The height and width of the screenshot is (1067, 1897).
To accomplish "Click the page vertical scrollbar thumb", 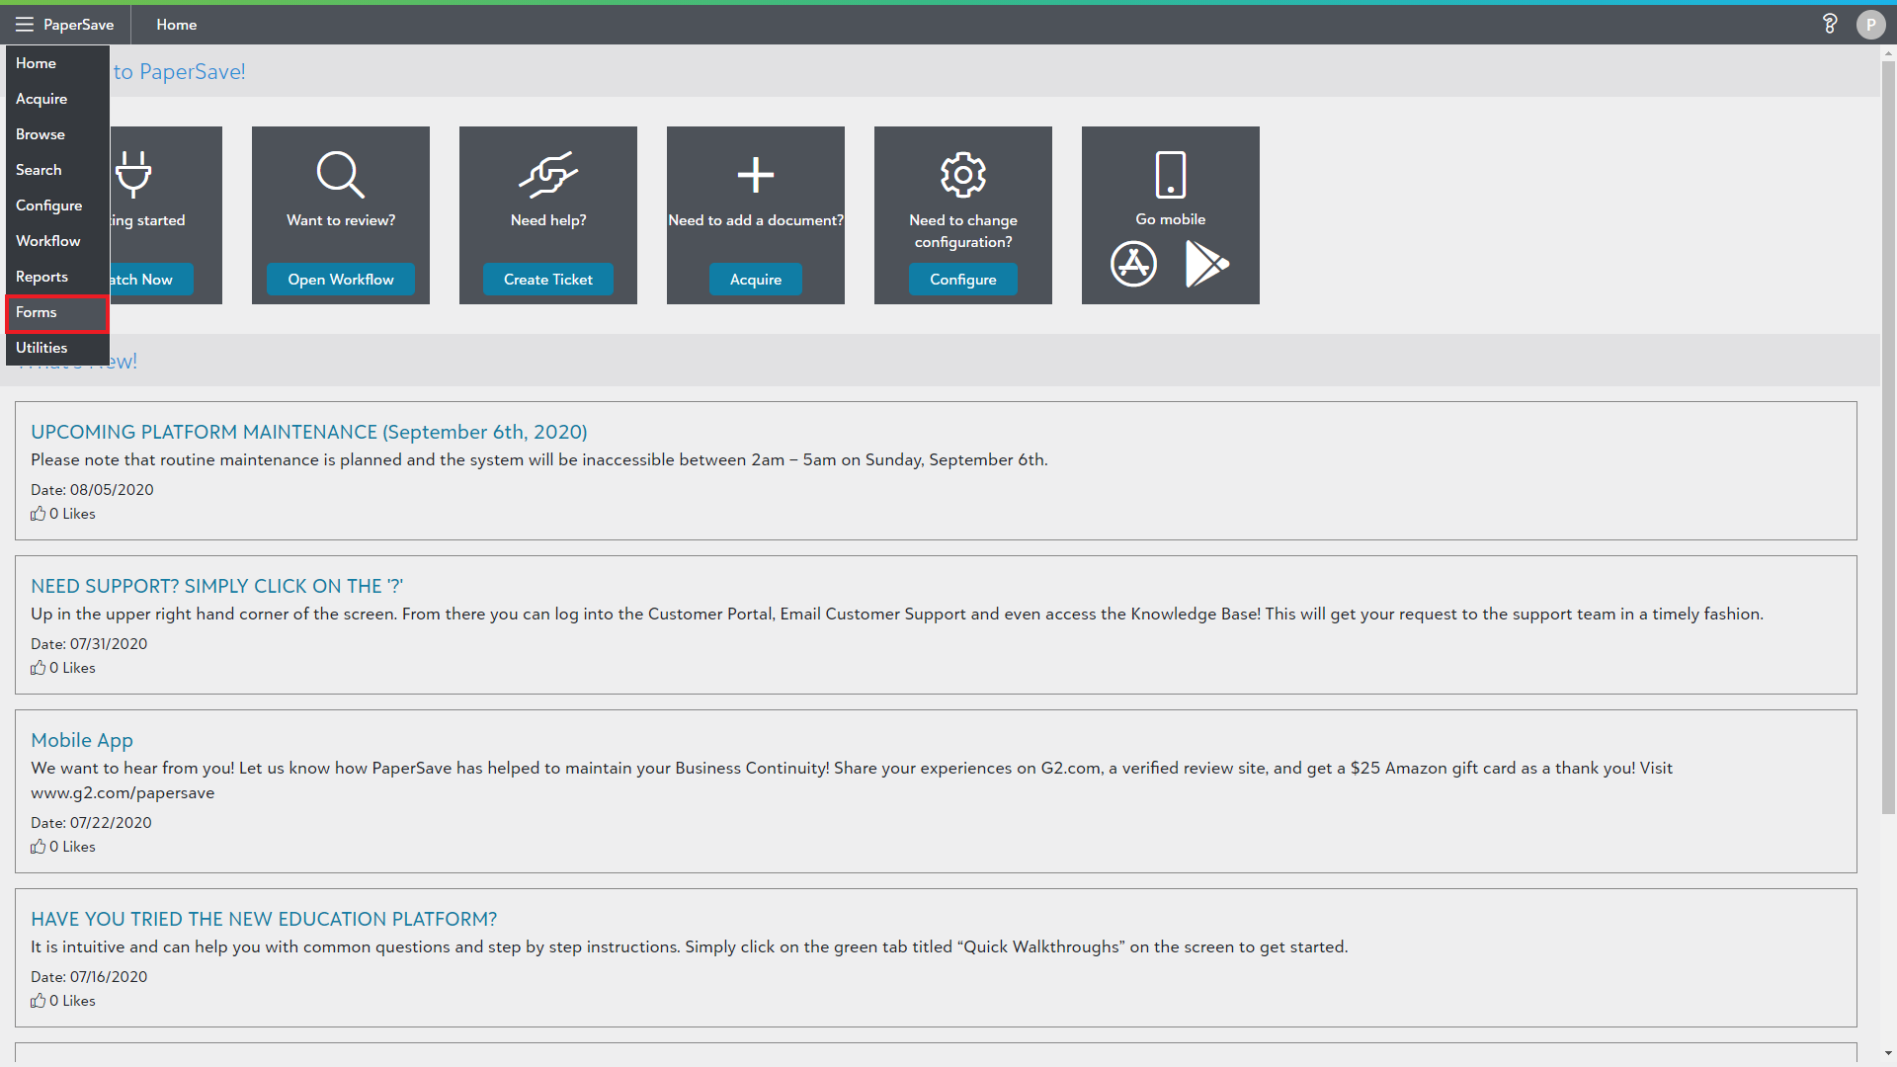I will [x=1888, y=438].
